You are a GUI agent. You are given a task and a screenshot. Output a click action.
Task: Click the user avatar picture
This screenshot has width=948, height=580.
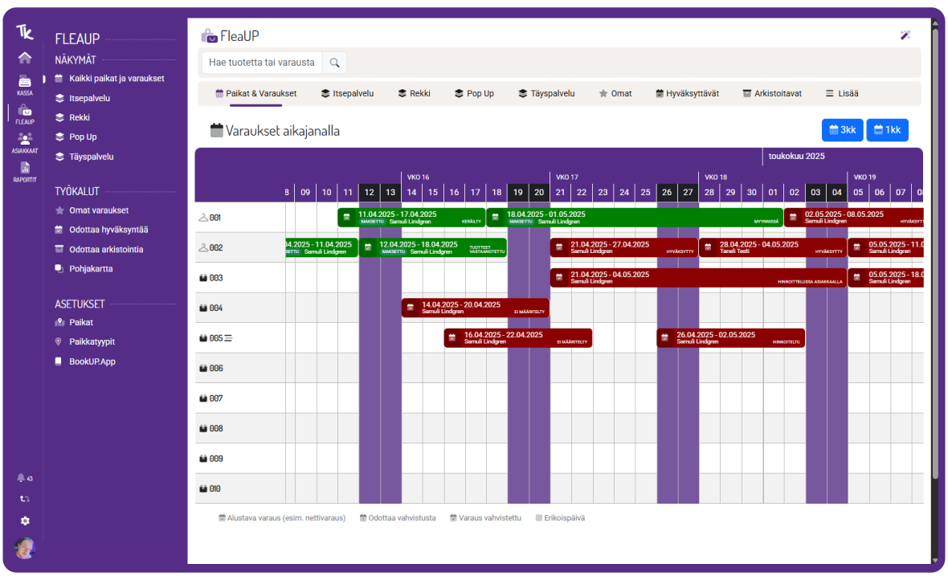point(25,549)
